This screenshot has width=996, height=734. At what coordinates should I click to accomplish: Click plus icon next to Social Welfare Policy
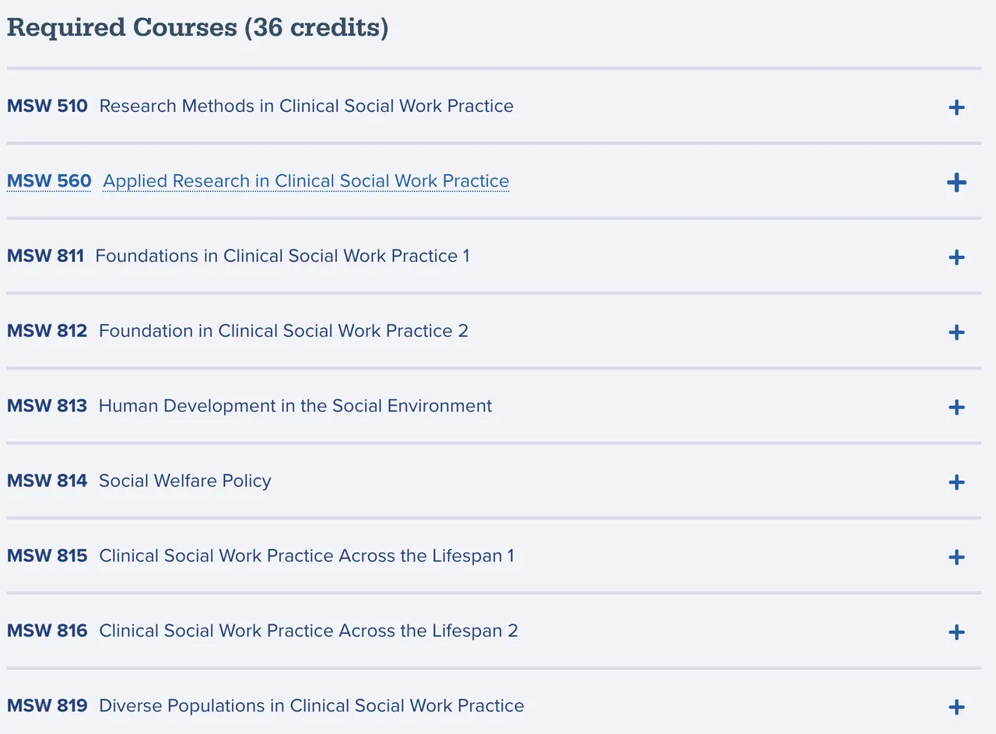coord(956,483)
